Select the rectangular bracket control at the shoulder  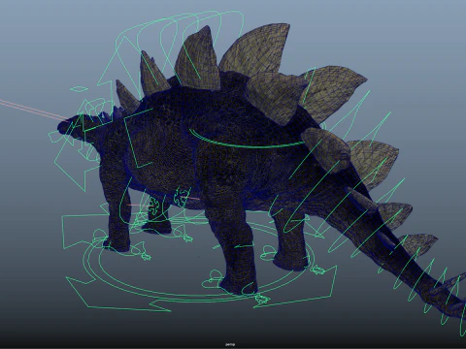(x=138, y=138)
